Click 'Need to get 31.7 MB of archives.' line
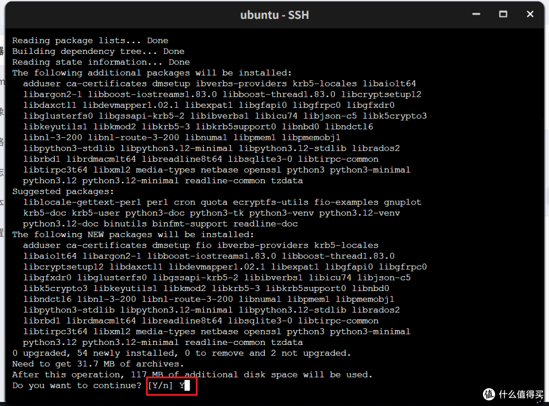Image resolution: width=549 pixels, height=406 pixels. click(98, 364)
